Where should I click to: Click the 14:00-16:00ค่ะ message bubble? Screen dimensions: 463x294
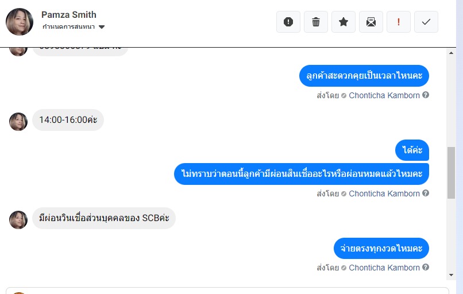[68, 120]
